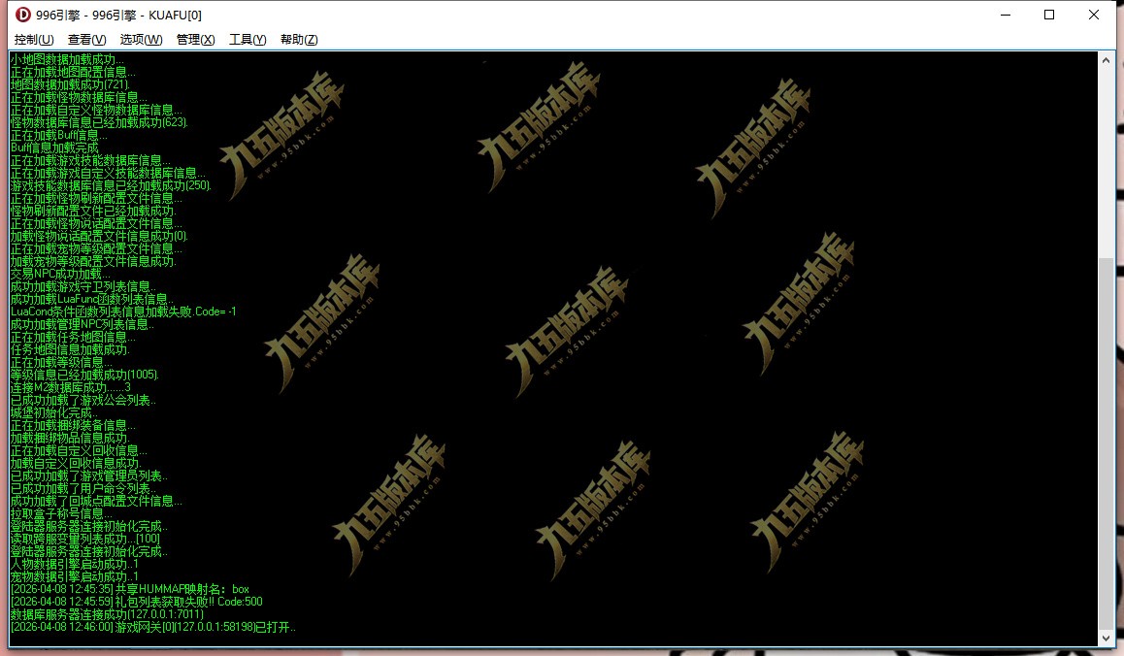Click log line 加载捆绑物品信息成功
The width and height of the screenshot is (1124, 656).
pos(70,438)
